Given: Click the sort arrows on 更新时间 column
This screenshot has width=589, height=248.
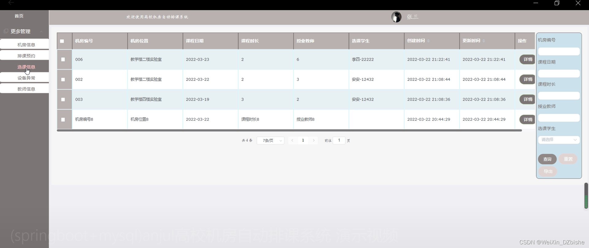Looking at the screenshot, I should (x=483, y=41).
